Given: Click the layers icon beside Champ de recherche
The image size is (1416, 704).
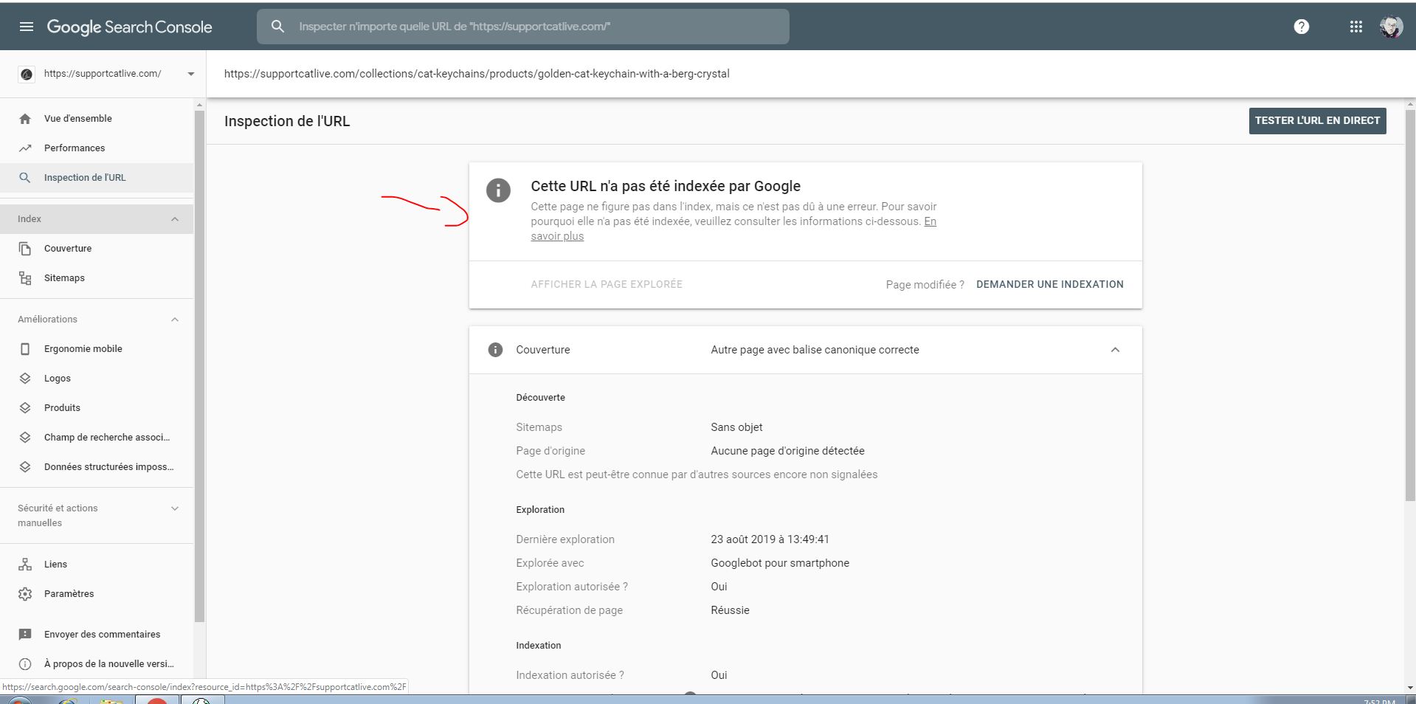Looking at the screenshot, I should coord(25,438).
